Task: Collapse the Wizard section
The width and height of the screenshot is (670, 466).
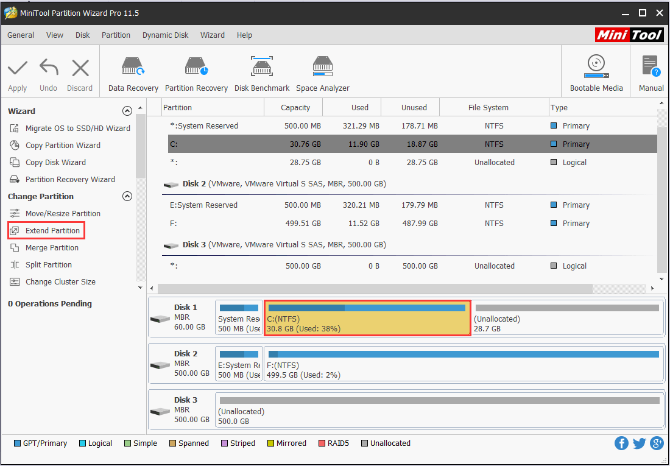Action: click(x=127, y=111)
